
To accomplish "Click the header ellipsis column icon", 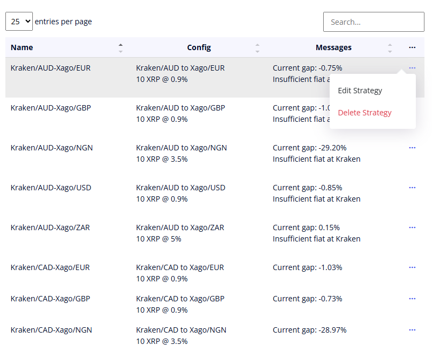I will pos(412,47).
